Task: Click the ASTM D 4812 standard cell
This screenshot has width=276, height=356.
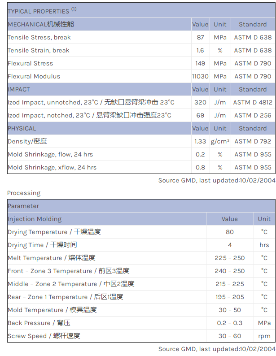Action: pos(253,102)
